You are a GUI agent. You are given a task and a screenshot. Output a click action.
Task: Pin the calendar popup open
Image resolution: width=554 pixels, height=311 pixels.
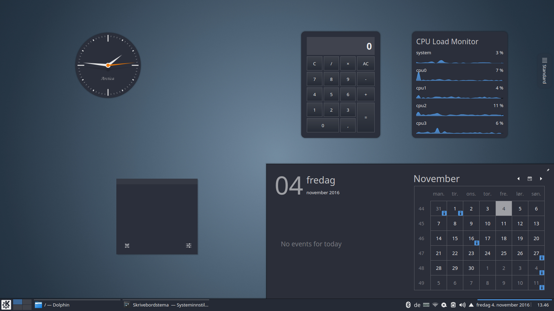coord(548,170)
